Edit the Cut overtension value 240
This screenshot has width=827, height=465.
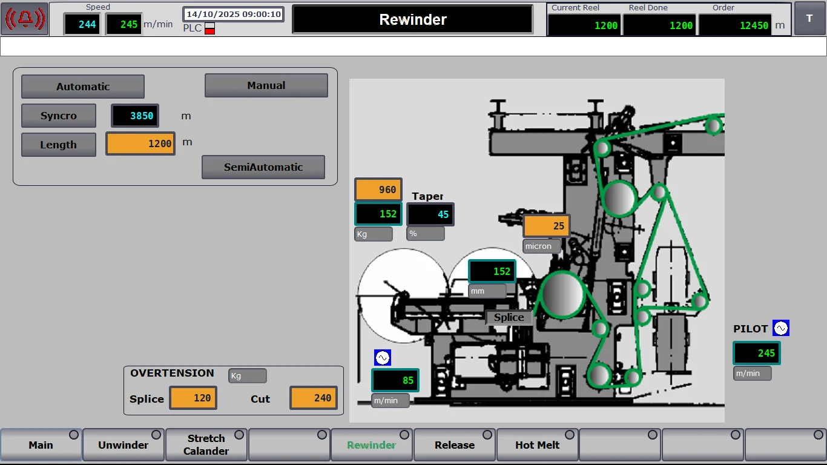click(314, 398)
